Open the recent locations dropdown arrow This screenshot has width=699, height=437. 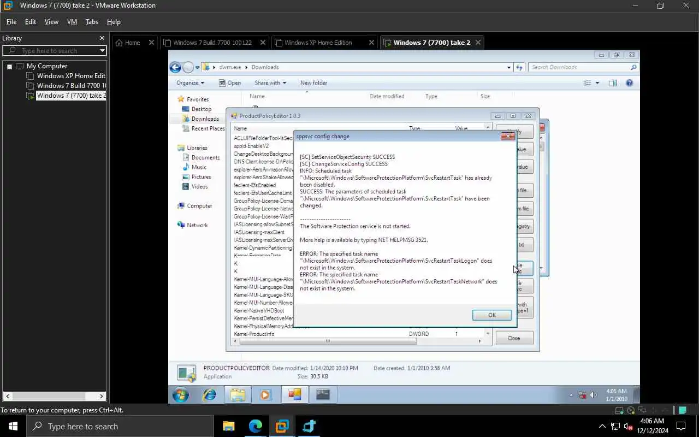pos(198,68)
